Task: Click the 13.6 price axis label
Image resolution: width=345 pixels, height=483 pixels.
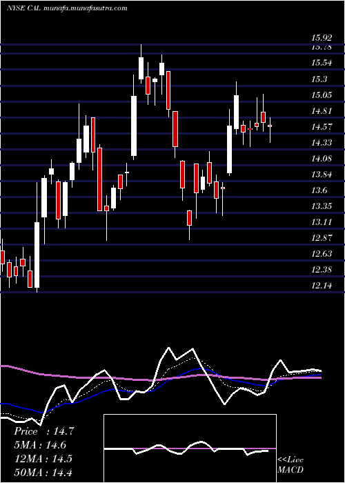Action: (319, 190)
